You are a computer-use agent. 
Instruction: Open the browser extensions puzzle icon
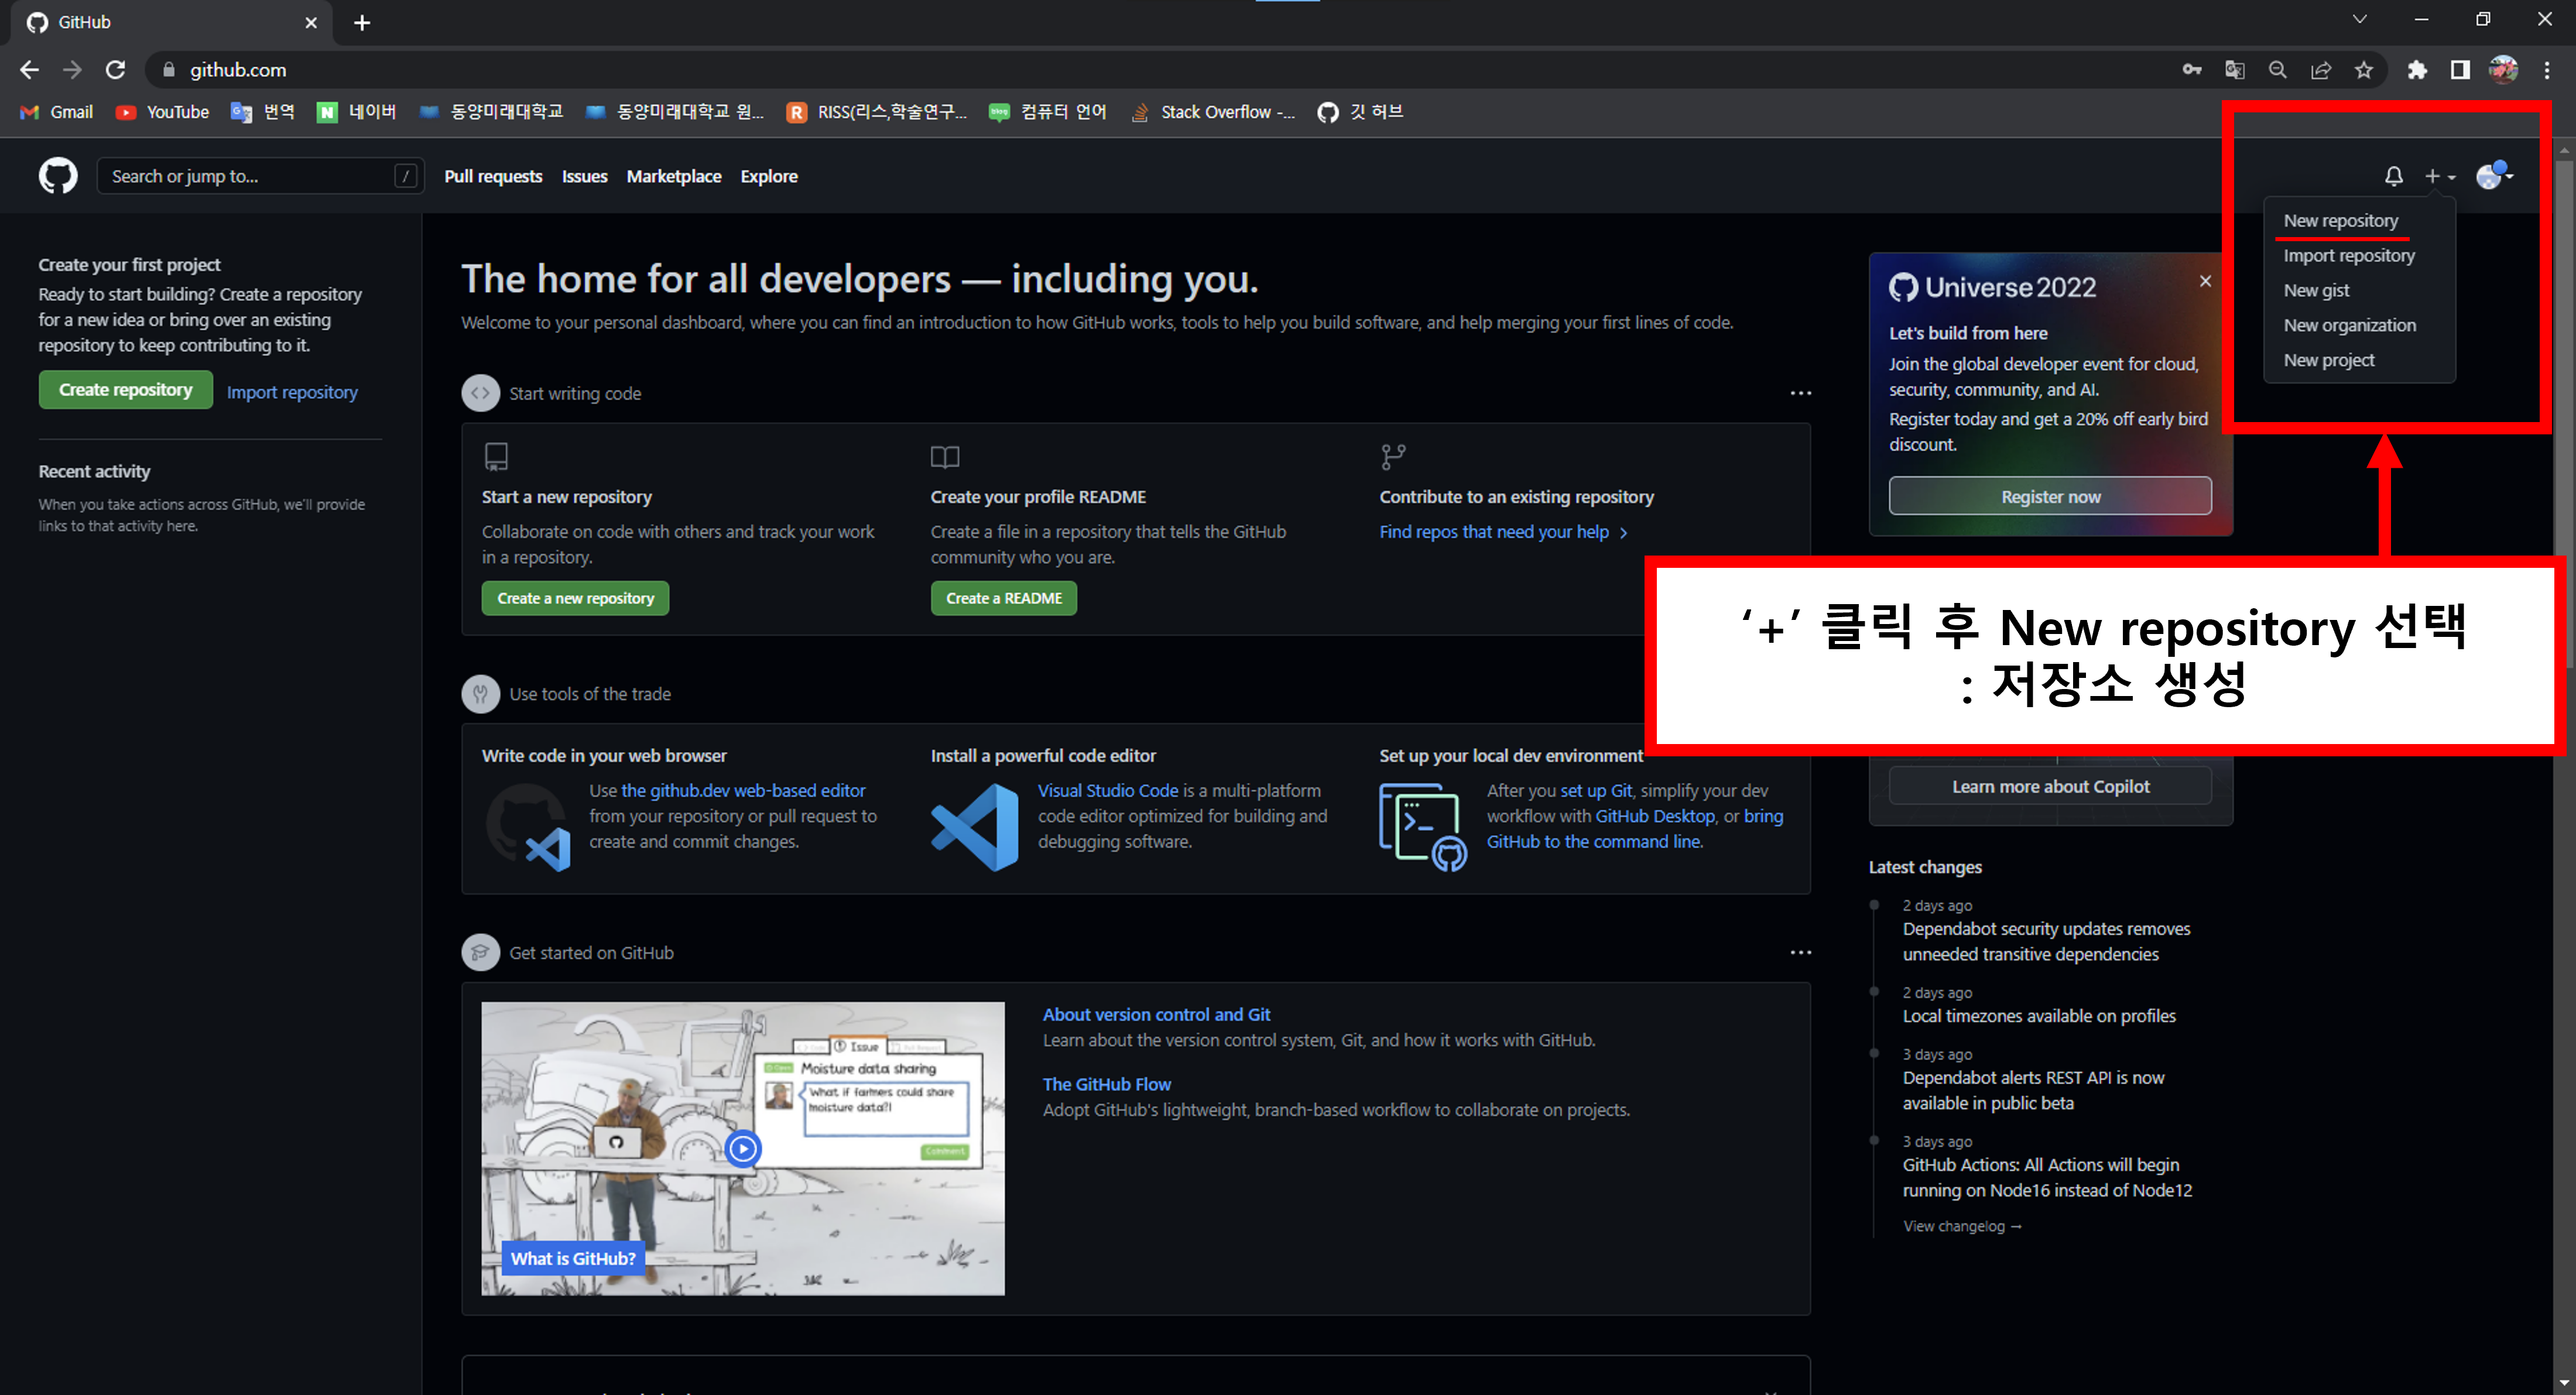tap(2417, 69)
